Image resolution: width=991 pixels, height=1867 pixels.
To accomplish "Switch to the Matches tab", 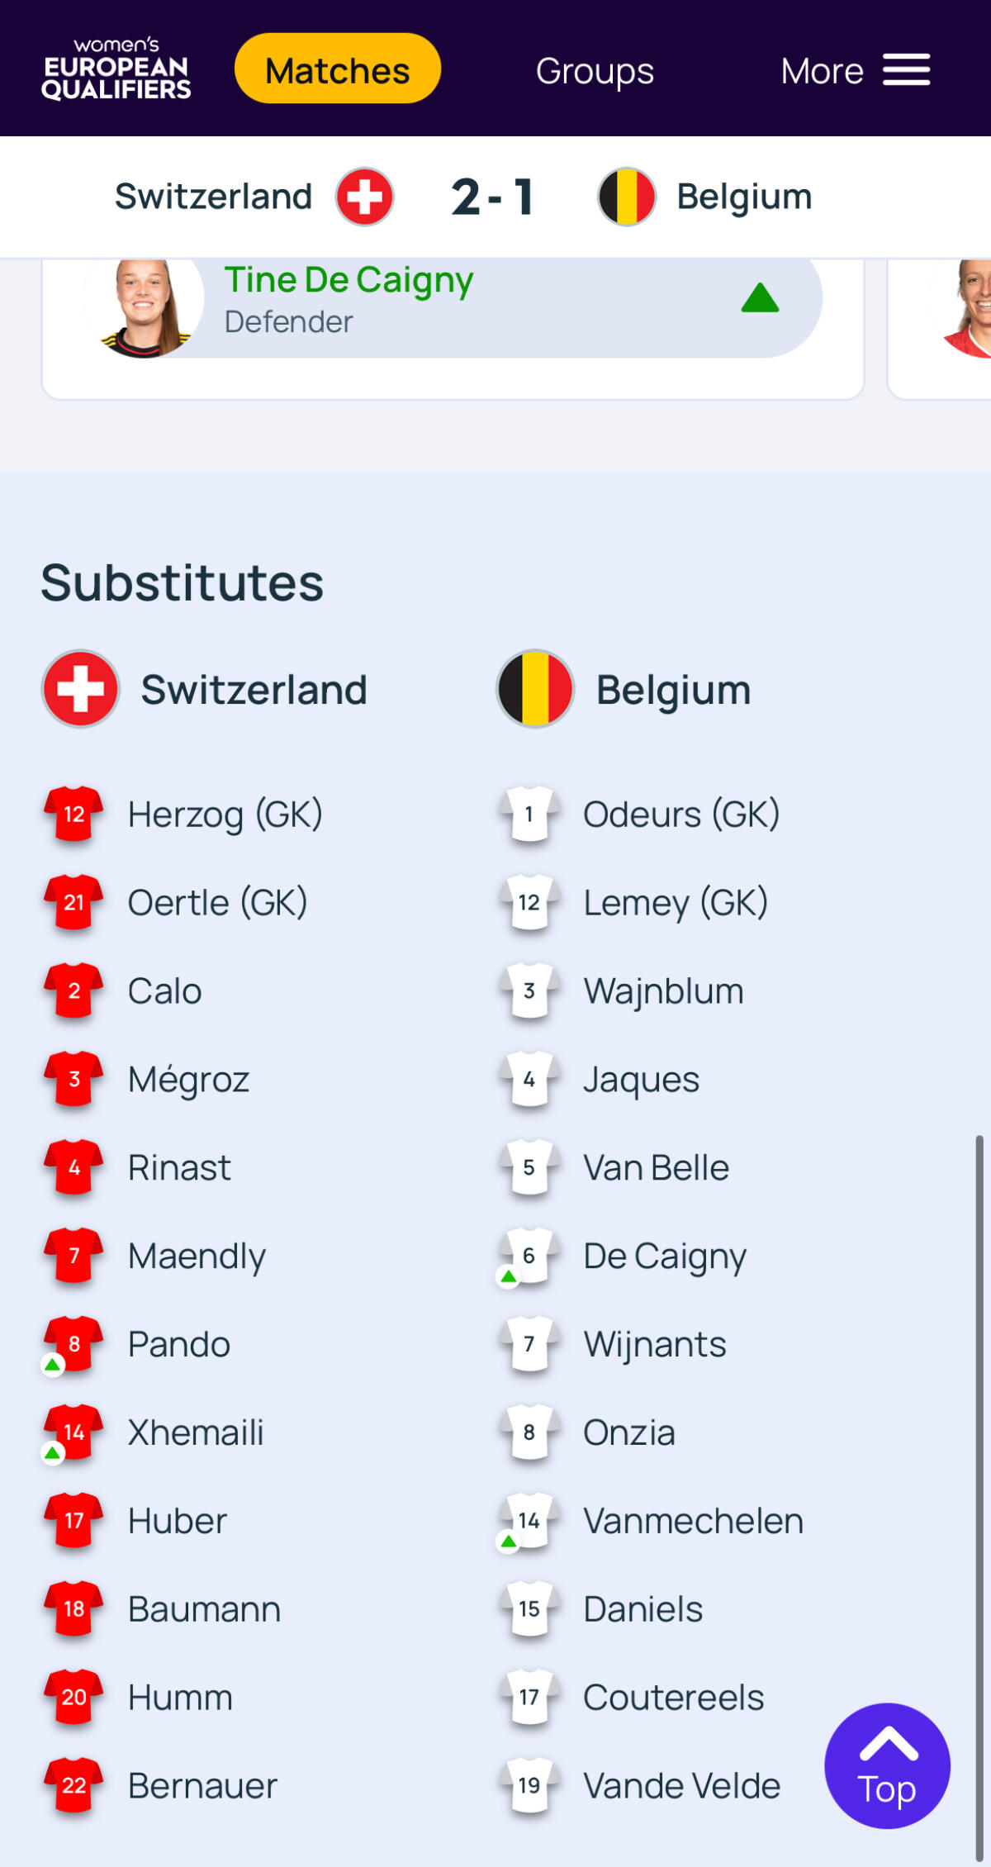I will pyautogui.click(x=337, y=69).
